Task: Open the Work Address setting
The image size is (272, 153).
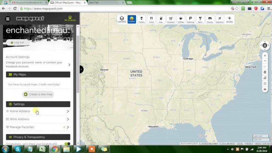Action: pyautogui.click(x=38, y=119)
